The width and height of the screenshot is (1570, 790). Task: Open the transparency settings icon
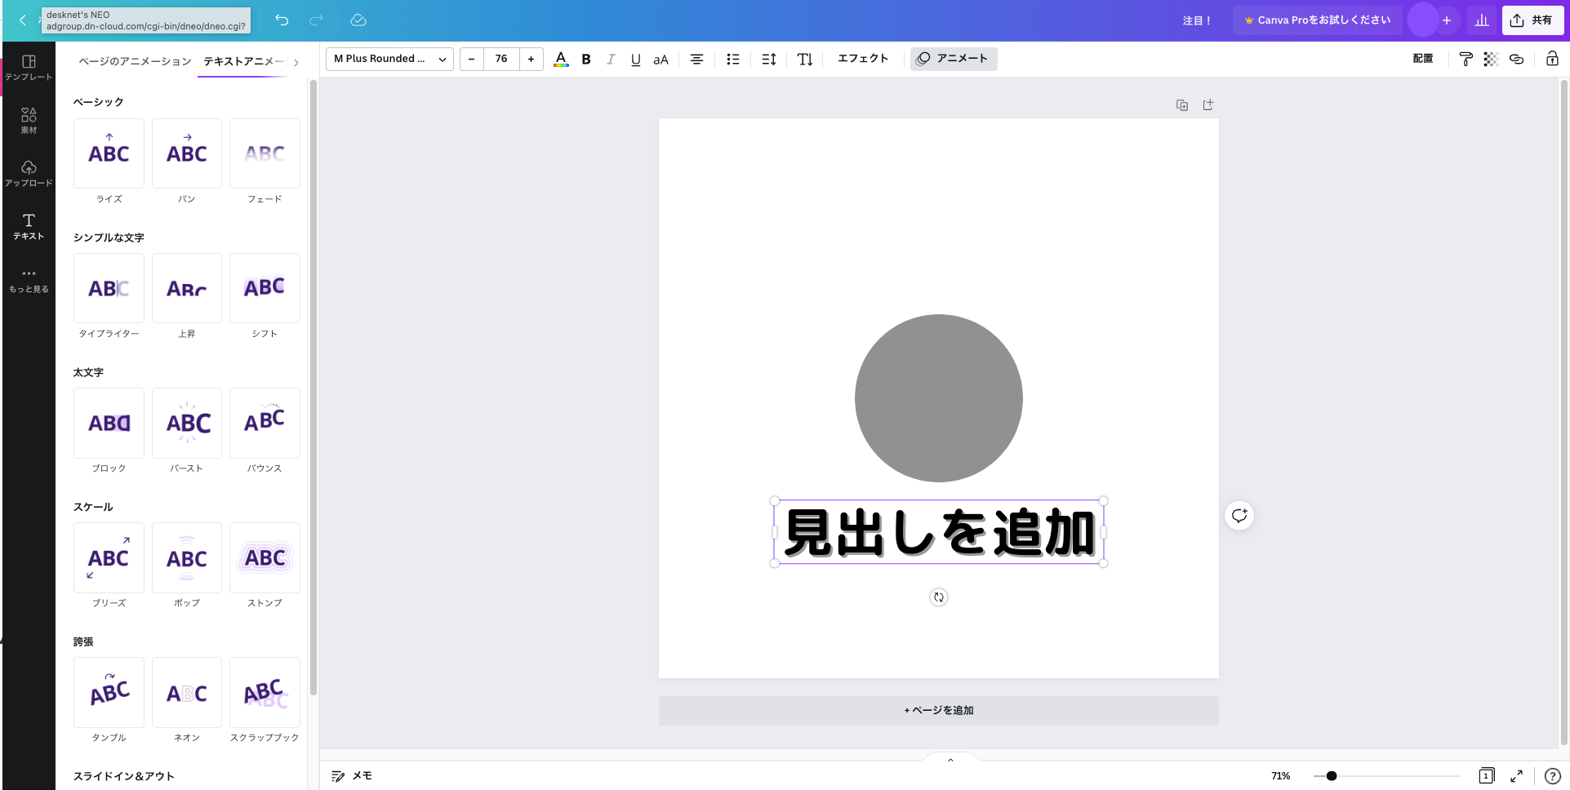[1491, 59]
